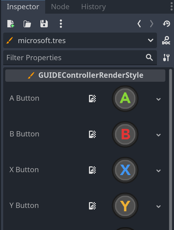Image resolution: width=174 pixels, height=230 pixels.
Task: Open Inspector filter settings icon
Action: pos(166,58)
